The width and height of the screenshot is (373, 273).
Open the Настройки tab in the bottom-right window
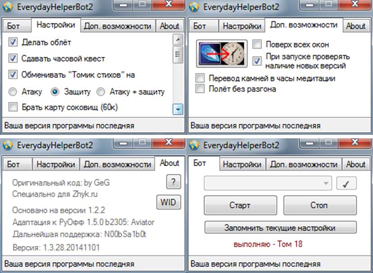pyautogui.click(x=242, y=164)
